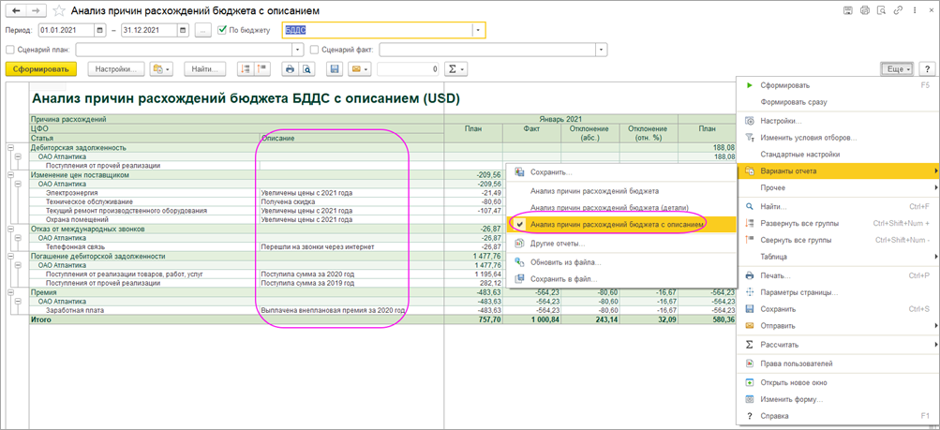Open the Еще menu button
Image resolution: width=940 pixels, height=430 pixels.
coord(897,69)
